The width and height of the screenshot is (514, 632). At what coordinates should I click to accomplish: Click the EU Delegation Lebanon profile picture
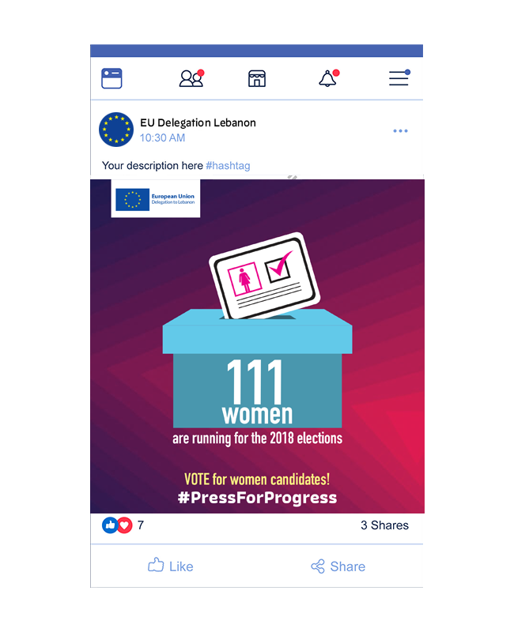click(x=116, y=130)
